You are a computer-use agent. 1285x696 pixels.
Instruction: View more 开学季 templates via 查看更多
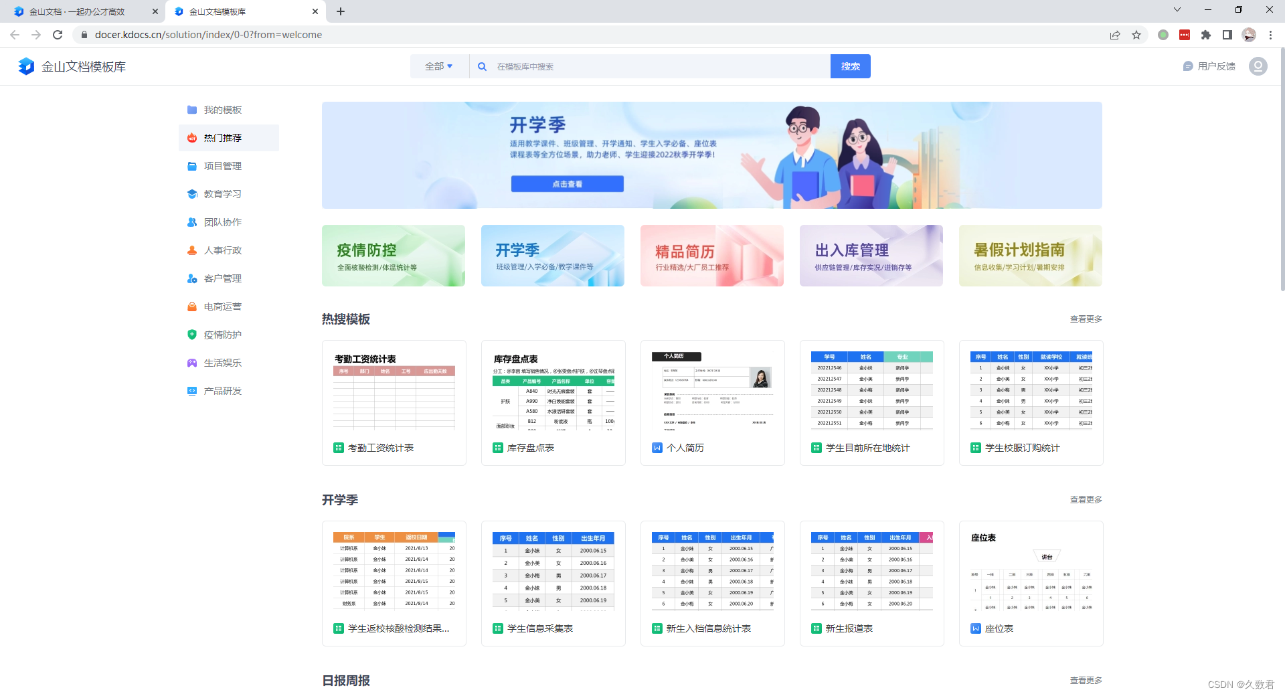(x=1086, y=500)
